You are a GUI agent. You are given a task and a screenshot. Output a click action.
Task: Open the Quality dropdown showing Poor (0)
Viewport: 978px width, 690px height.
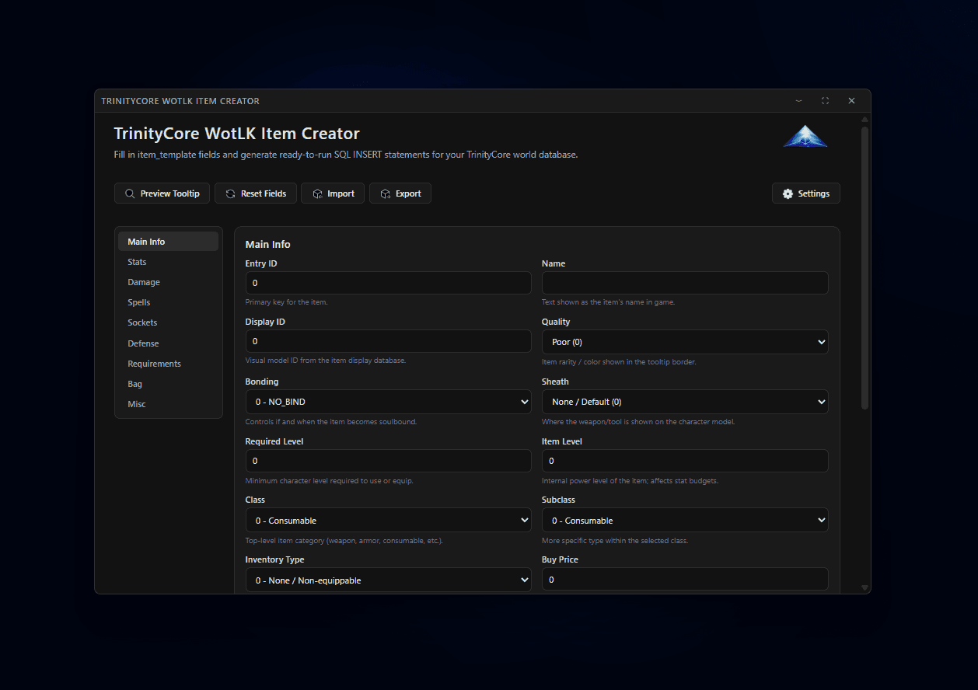(685, 342)
